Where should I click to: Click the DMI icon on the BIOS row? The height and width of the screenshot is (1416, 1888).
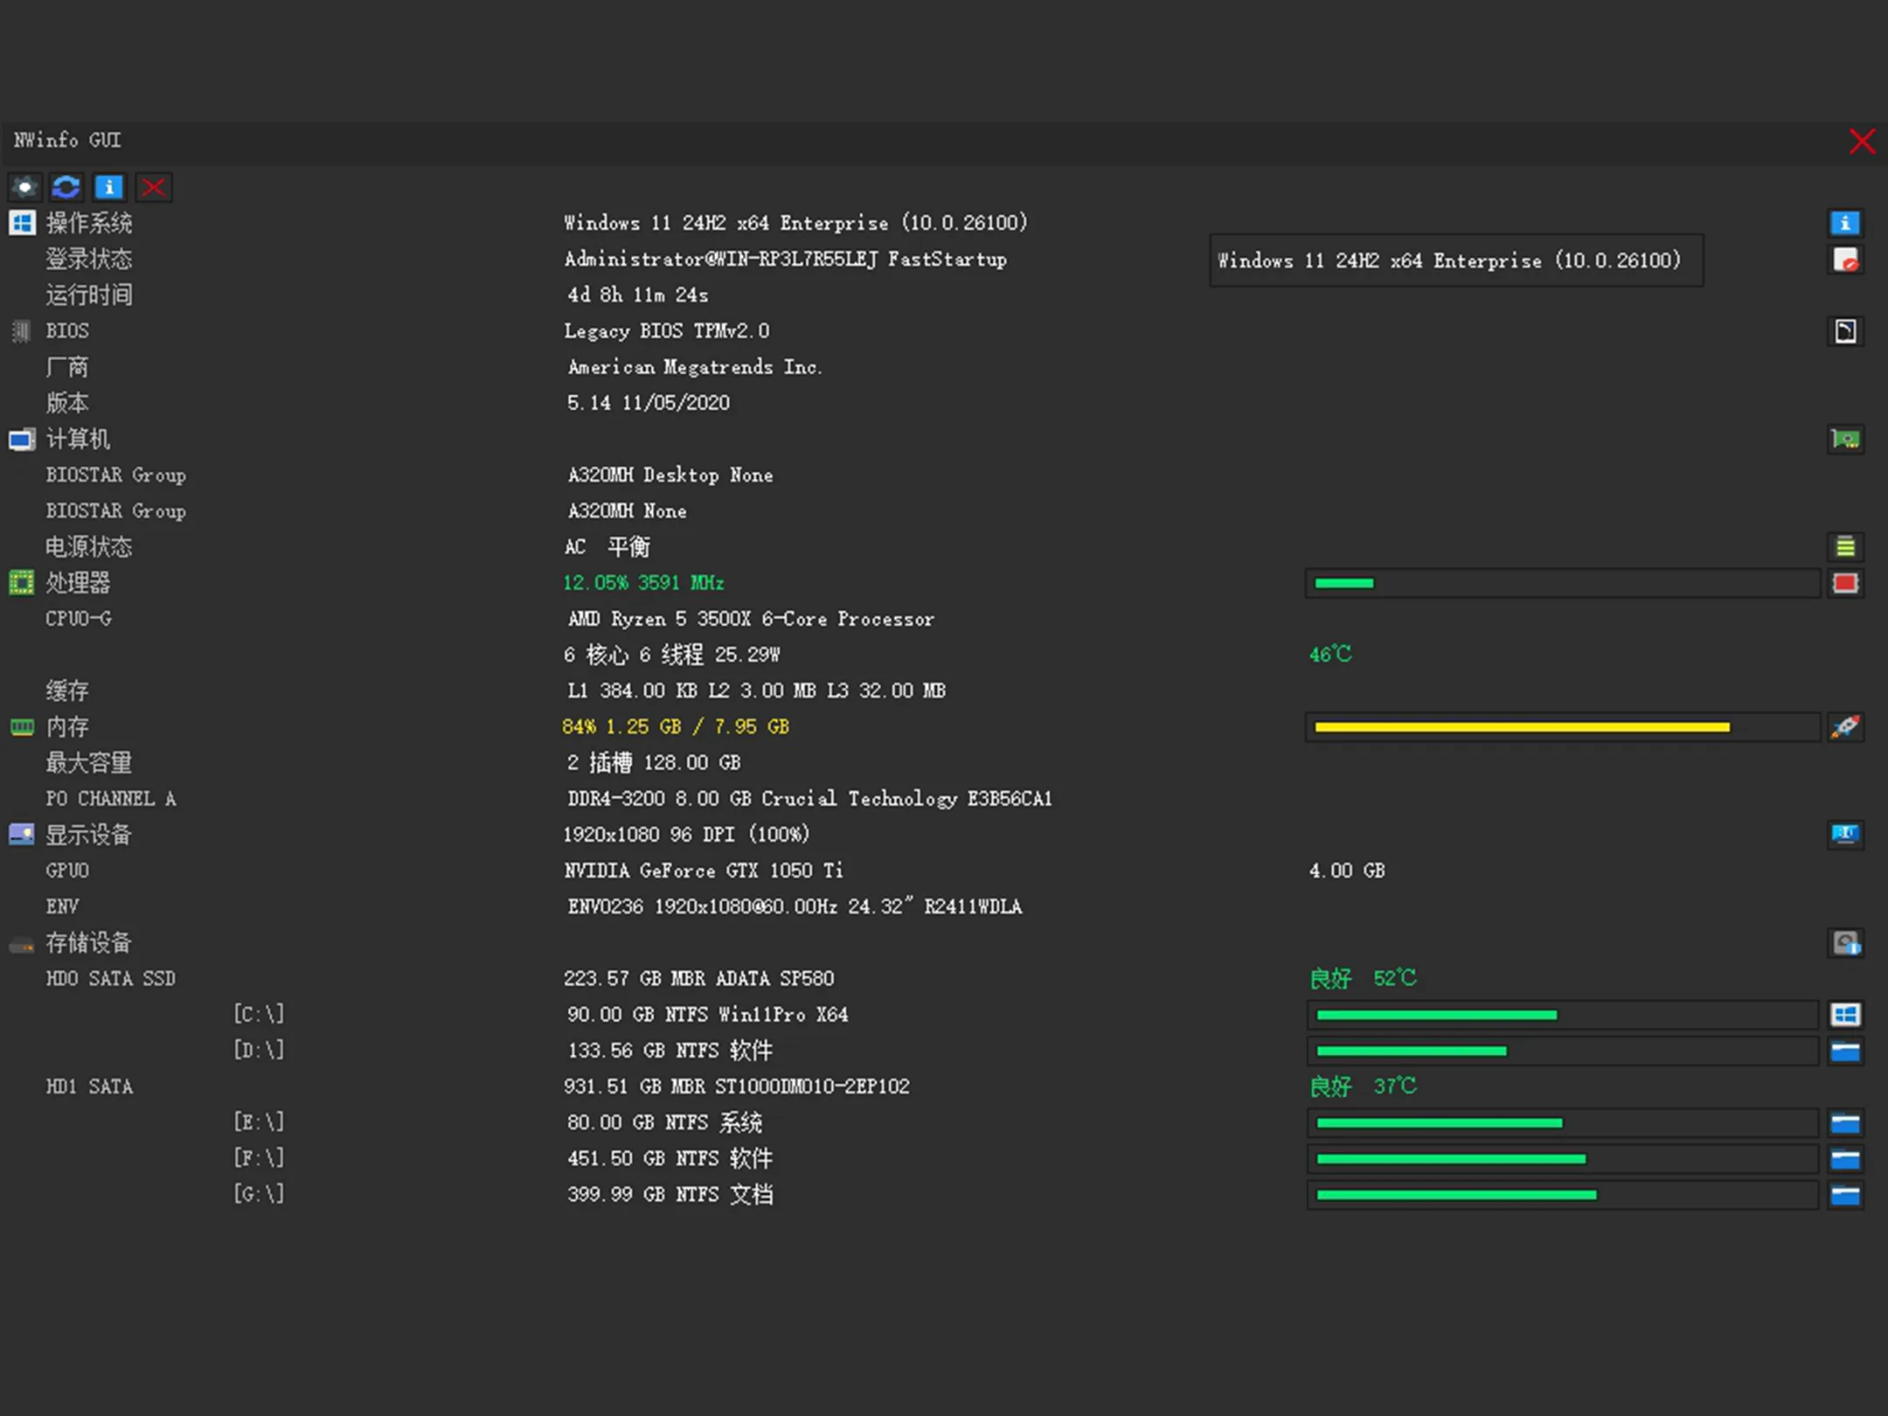pos(1845,331)
